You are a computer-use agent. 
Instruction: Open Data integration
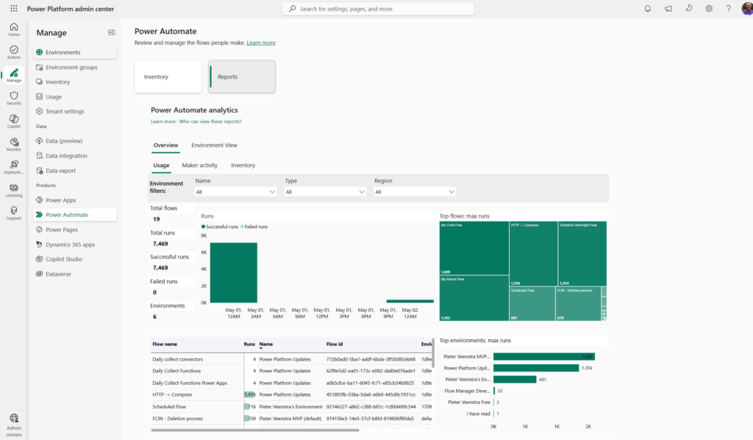point(74,156)
